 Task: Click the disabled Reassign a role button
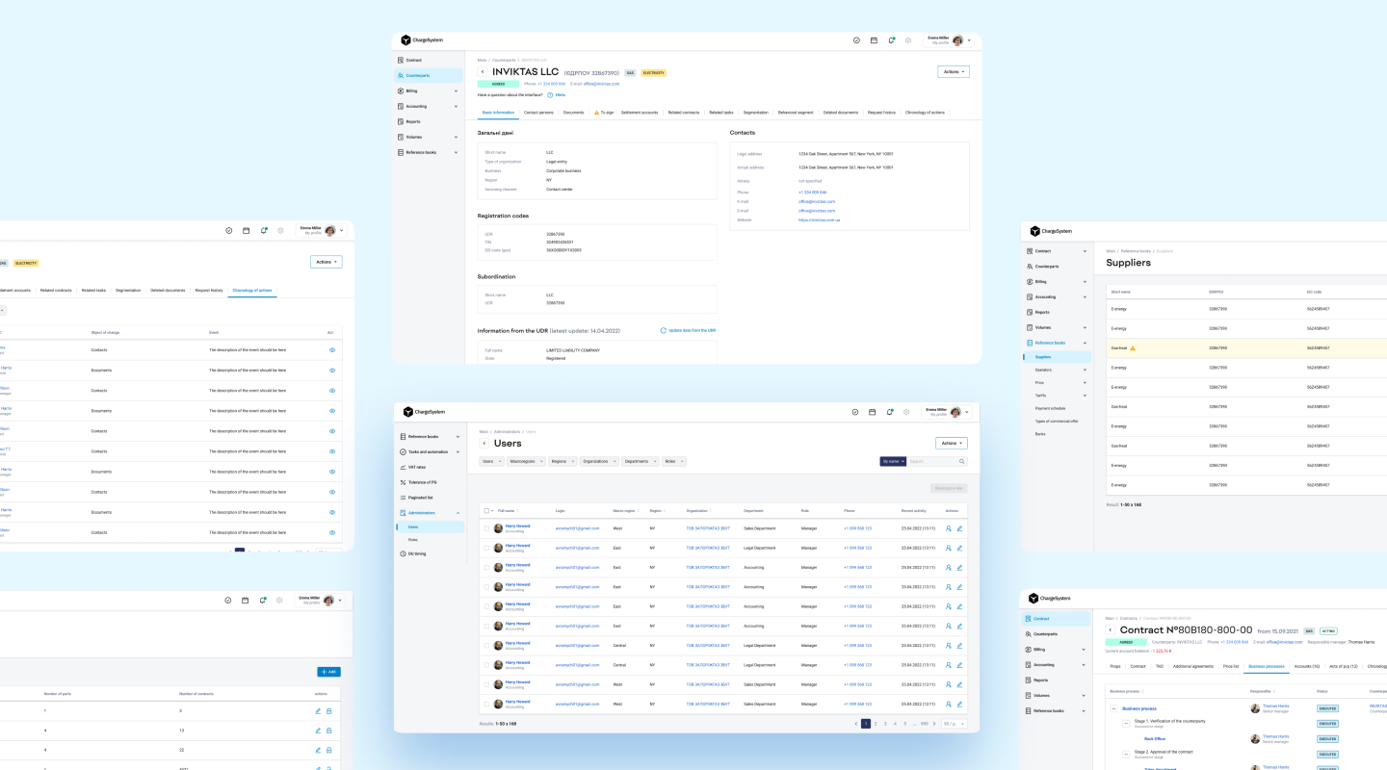(948, 488)
